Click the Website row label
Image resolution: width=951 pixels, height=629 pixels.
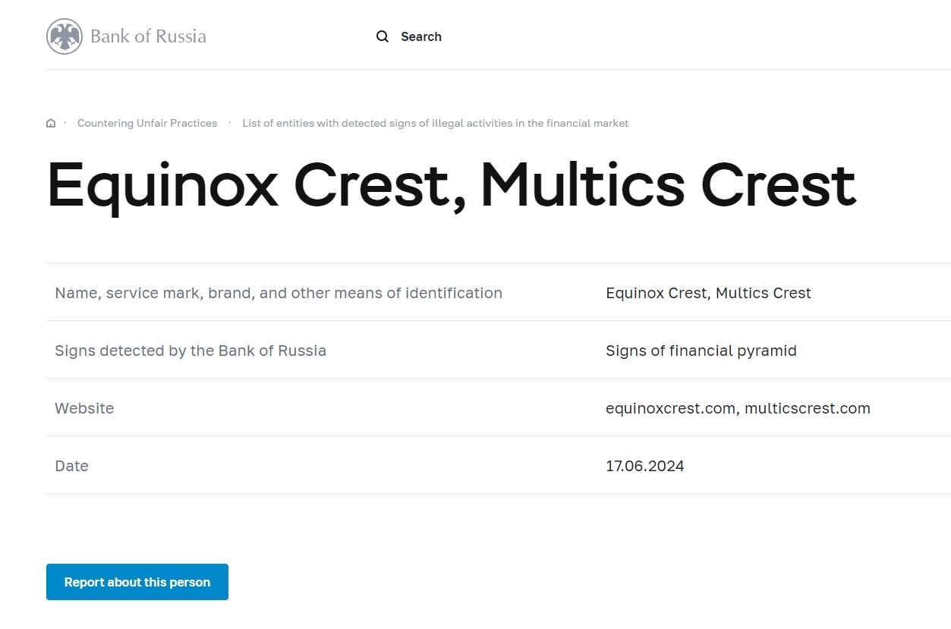(x=84, y=408)
